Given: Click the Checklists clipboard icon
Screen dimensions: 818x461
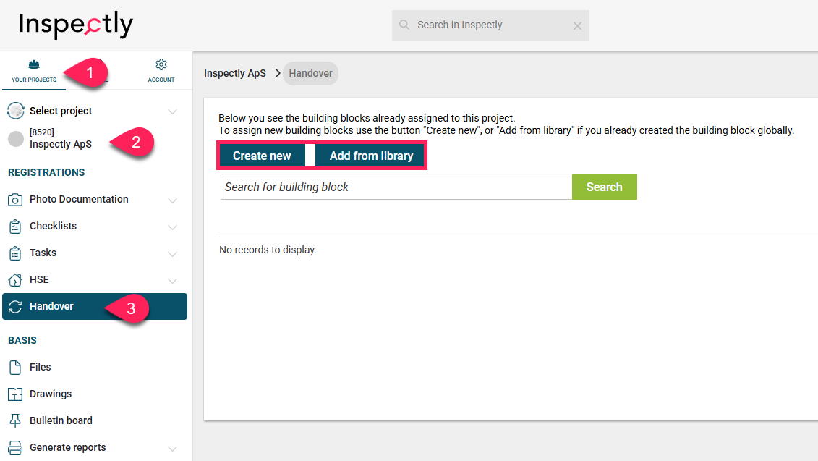Looking at the screenshot, I should pyautogui.click(x=15, y=226).
